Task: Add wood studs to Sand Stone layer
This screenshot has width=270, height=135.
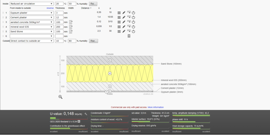Action: pos(71,31)
